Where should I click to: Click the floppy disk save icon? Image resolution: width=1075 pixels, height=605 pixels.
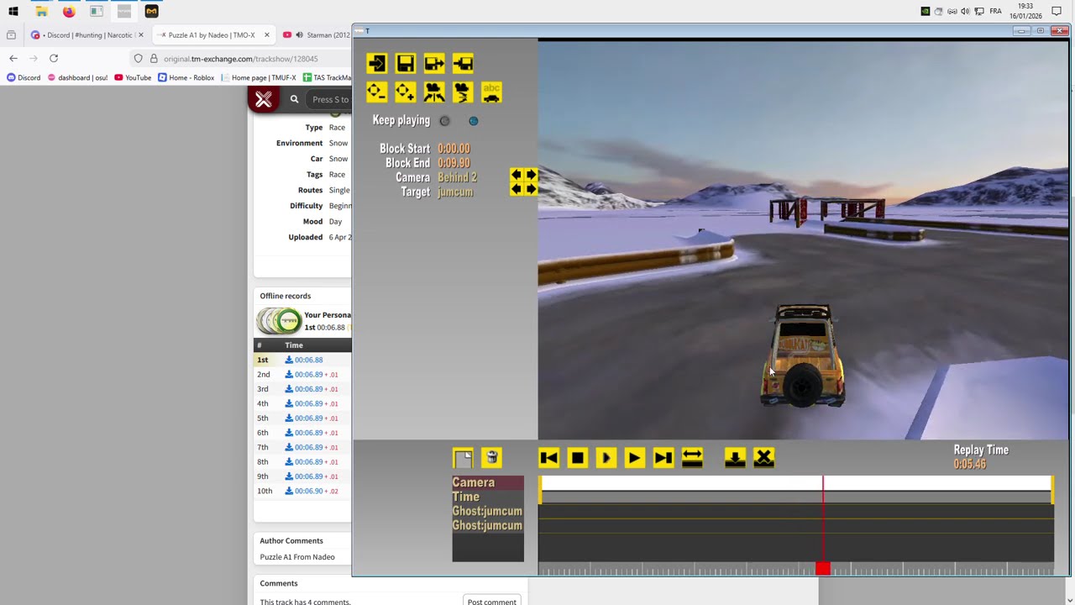pos(405,64)
